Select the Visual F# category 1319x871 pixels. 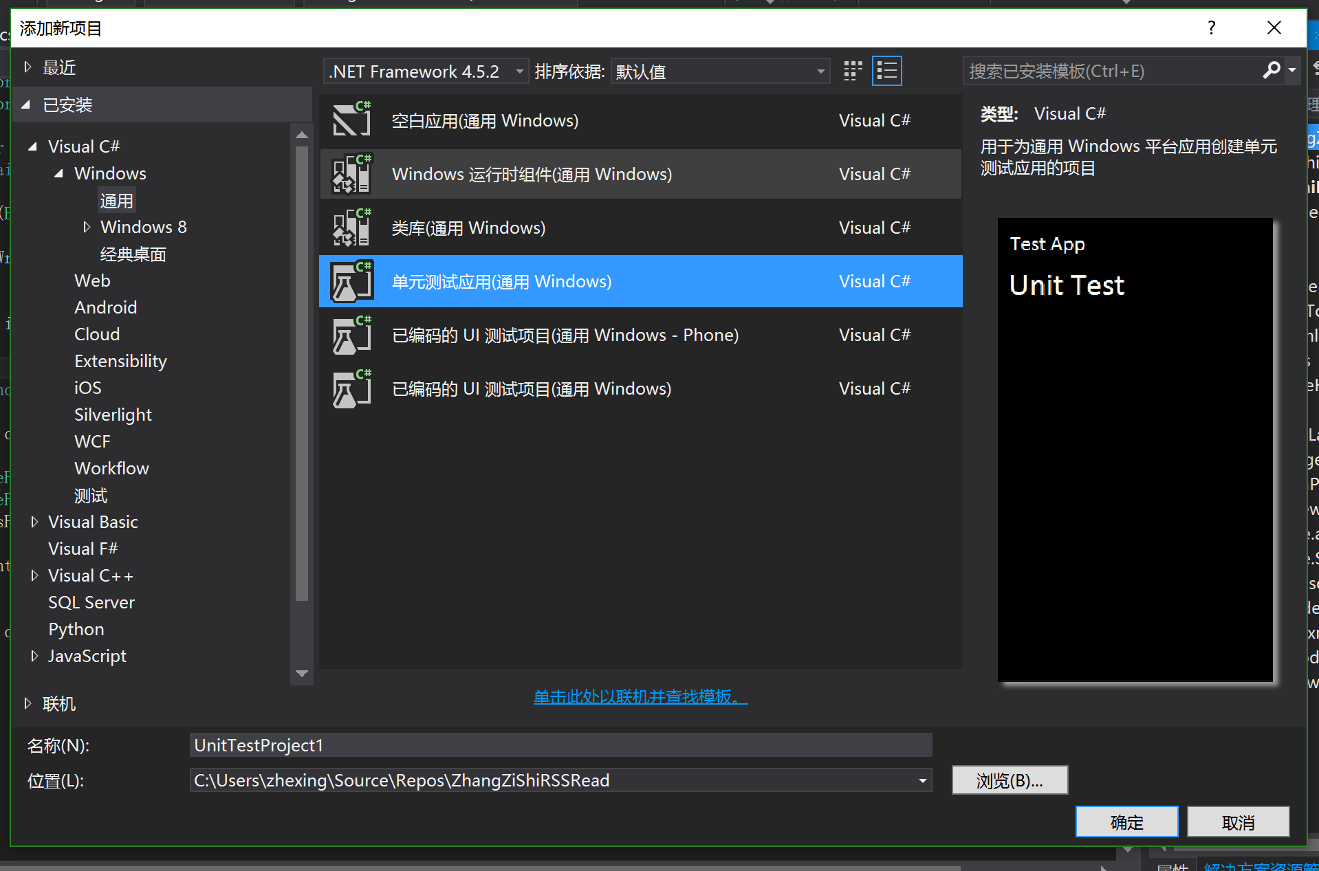[x=83, y=549]
